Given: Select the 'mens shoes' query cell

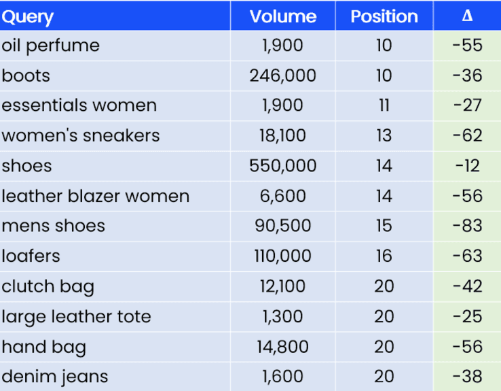Looking at the screenshot, I should pos(54,226).
